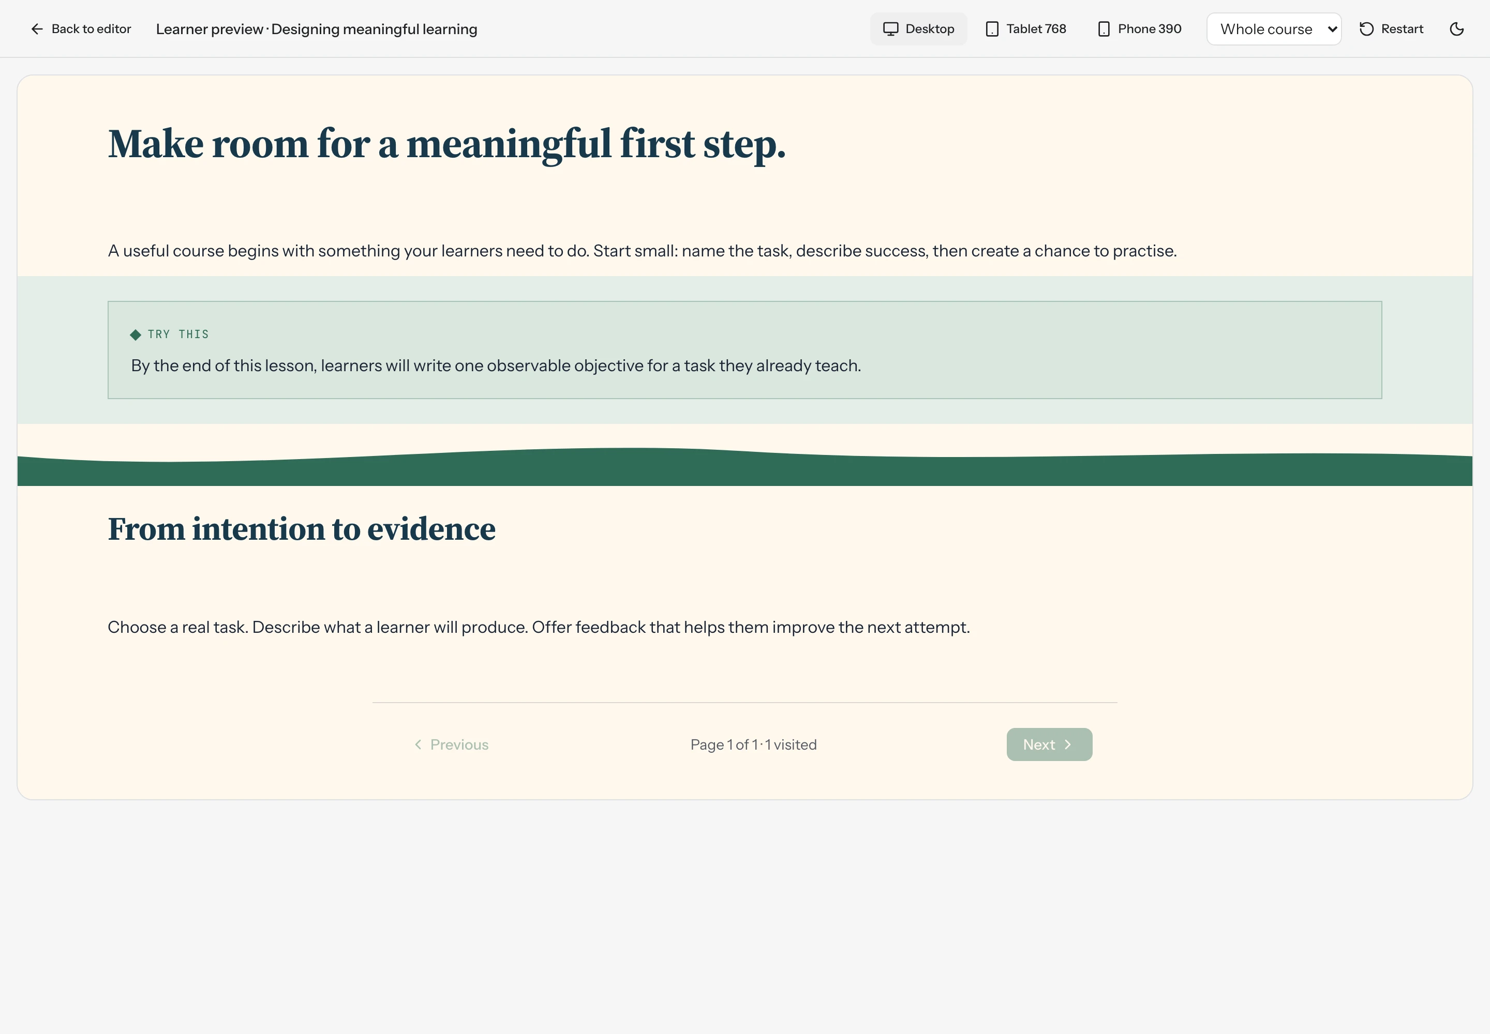Open the Whole course dropdown
This screenshot has width=1490, height=1034.
[x=1273, y=29]
